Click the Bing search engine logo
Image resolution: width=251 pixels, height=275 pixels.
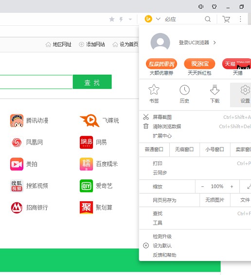[148, 19]
